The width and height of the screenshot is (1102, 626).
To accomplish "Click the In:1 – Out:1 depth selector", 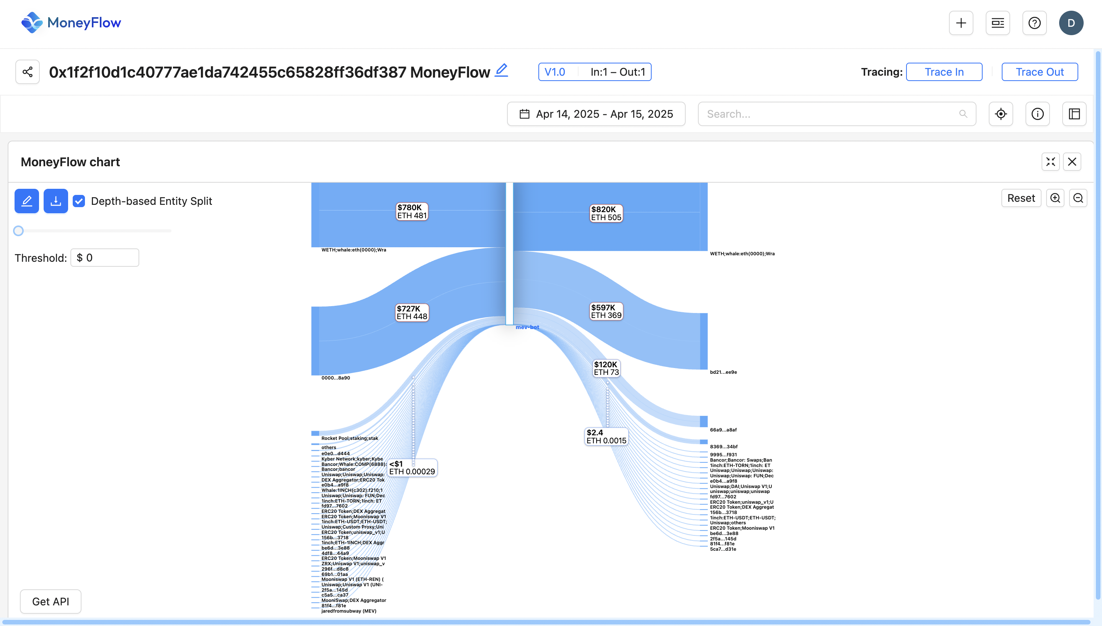I will [x=618, y=72].
